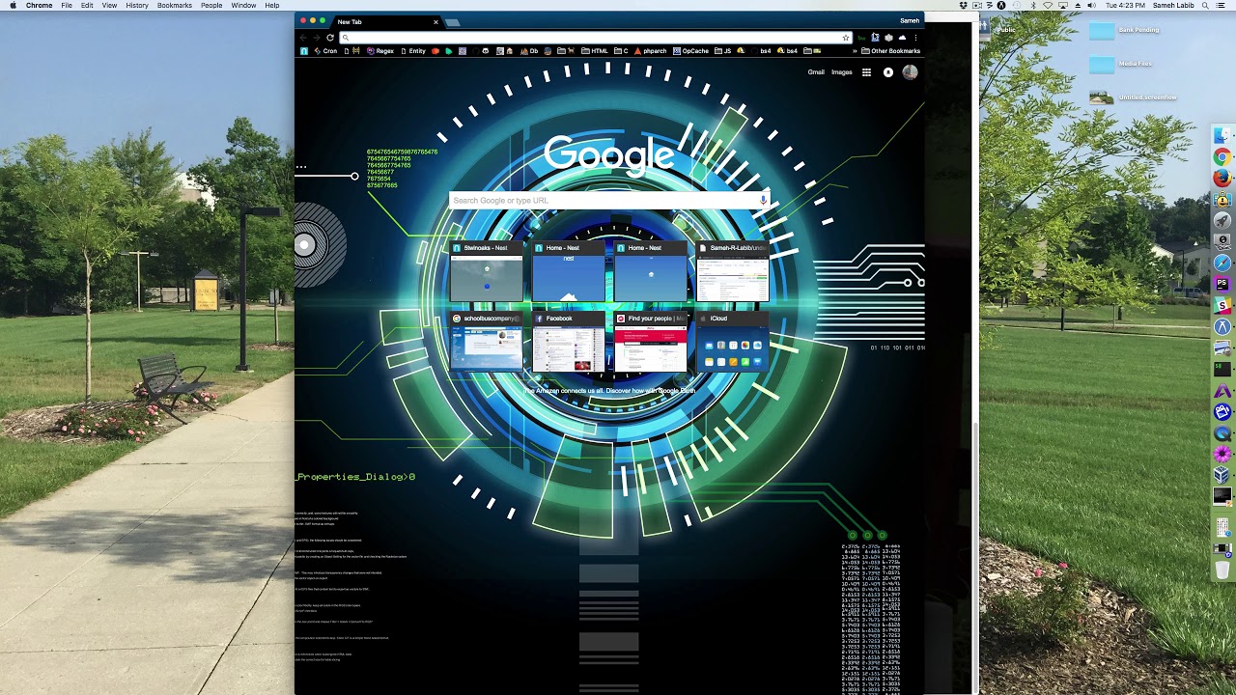Open Google Chrome from the Dock
The image size is (1236, 695).
pos(1222,156)
